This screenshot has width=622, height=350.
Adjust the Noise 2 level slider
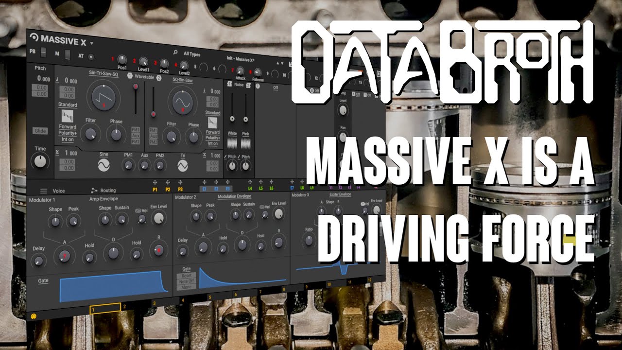pyautogui.click(x=245, y=108)
